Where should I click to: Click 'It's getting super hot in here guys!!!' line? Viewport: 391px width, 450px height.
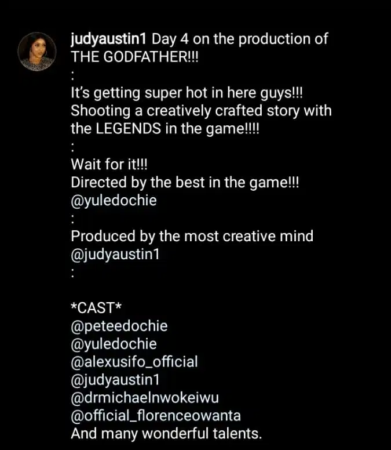click(x=187, y=93)
